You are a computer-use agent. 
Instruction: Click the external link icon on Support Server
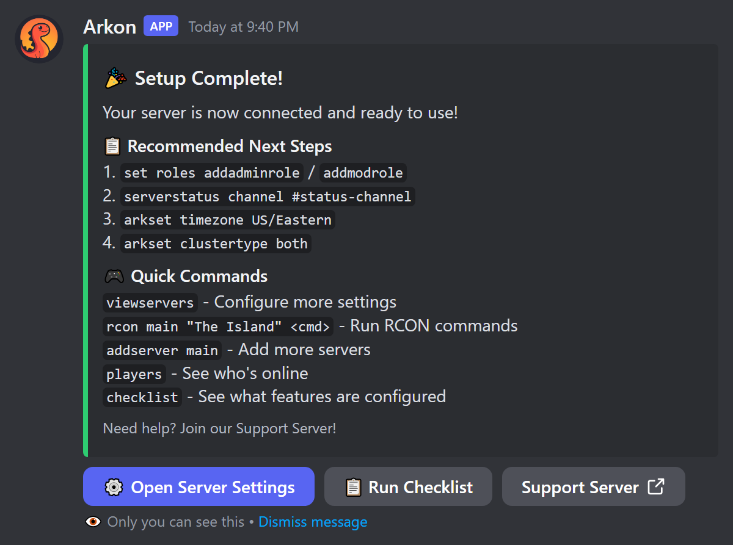point(655,486)
